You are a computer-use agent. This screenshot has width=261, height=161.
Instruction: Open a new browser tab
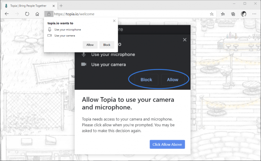pyautogui.click(x=61, y=6)
